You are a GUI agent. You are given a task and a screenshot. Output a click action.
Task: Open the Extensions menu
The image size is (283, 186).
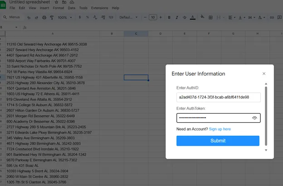pyautogui.click(x=99, y=8)
